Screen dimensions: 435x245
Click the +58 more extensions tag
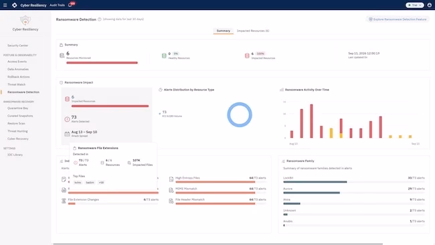tap(101, 183)
